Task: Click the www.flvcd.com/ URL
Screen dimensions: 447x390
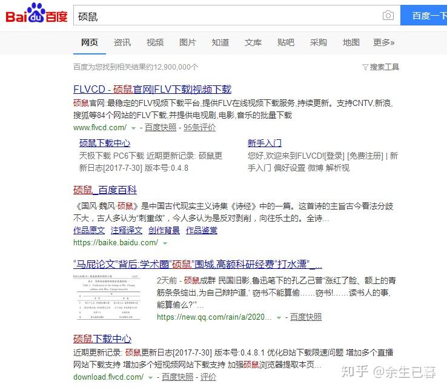Action: [100, 128]
